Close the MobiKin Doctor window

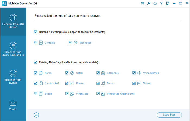[187, 3]
